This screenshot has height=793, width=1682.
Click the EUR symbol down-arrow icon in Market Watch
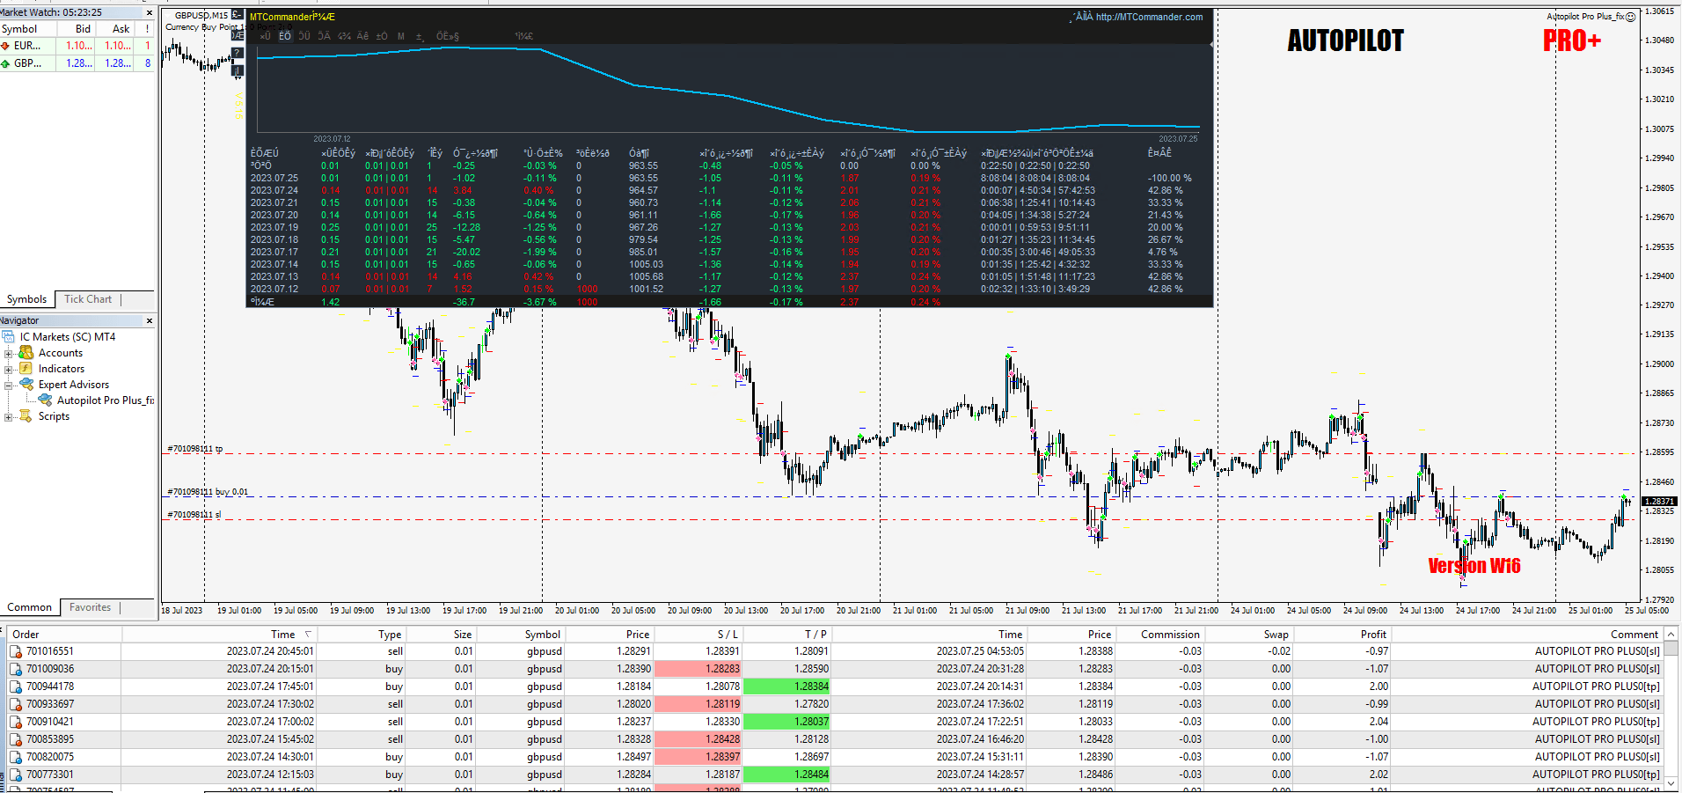pos(6,46)
